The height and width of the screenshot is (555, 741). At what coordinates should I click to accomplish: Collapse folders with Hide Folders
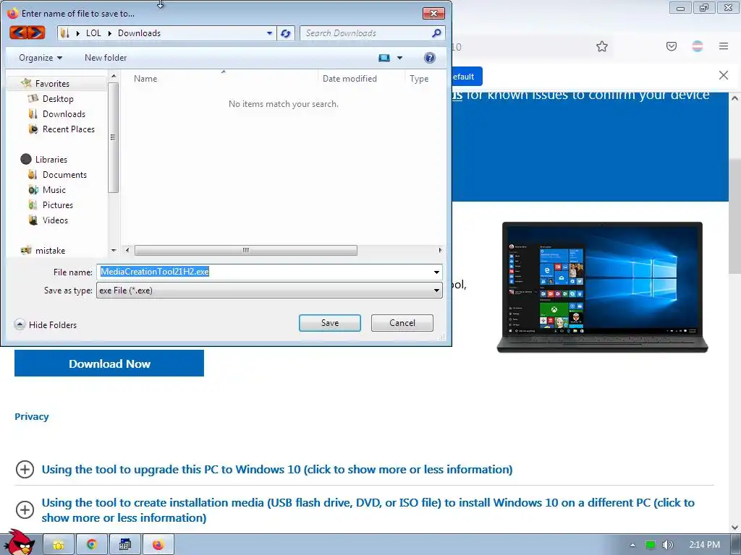tap(46, 324)
